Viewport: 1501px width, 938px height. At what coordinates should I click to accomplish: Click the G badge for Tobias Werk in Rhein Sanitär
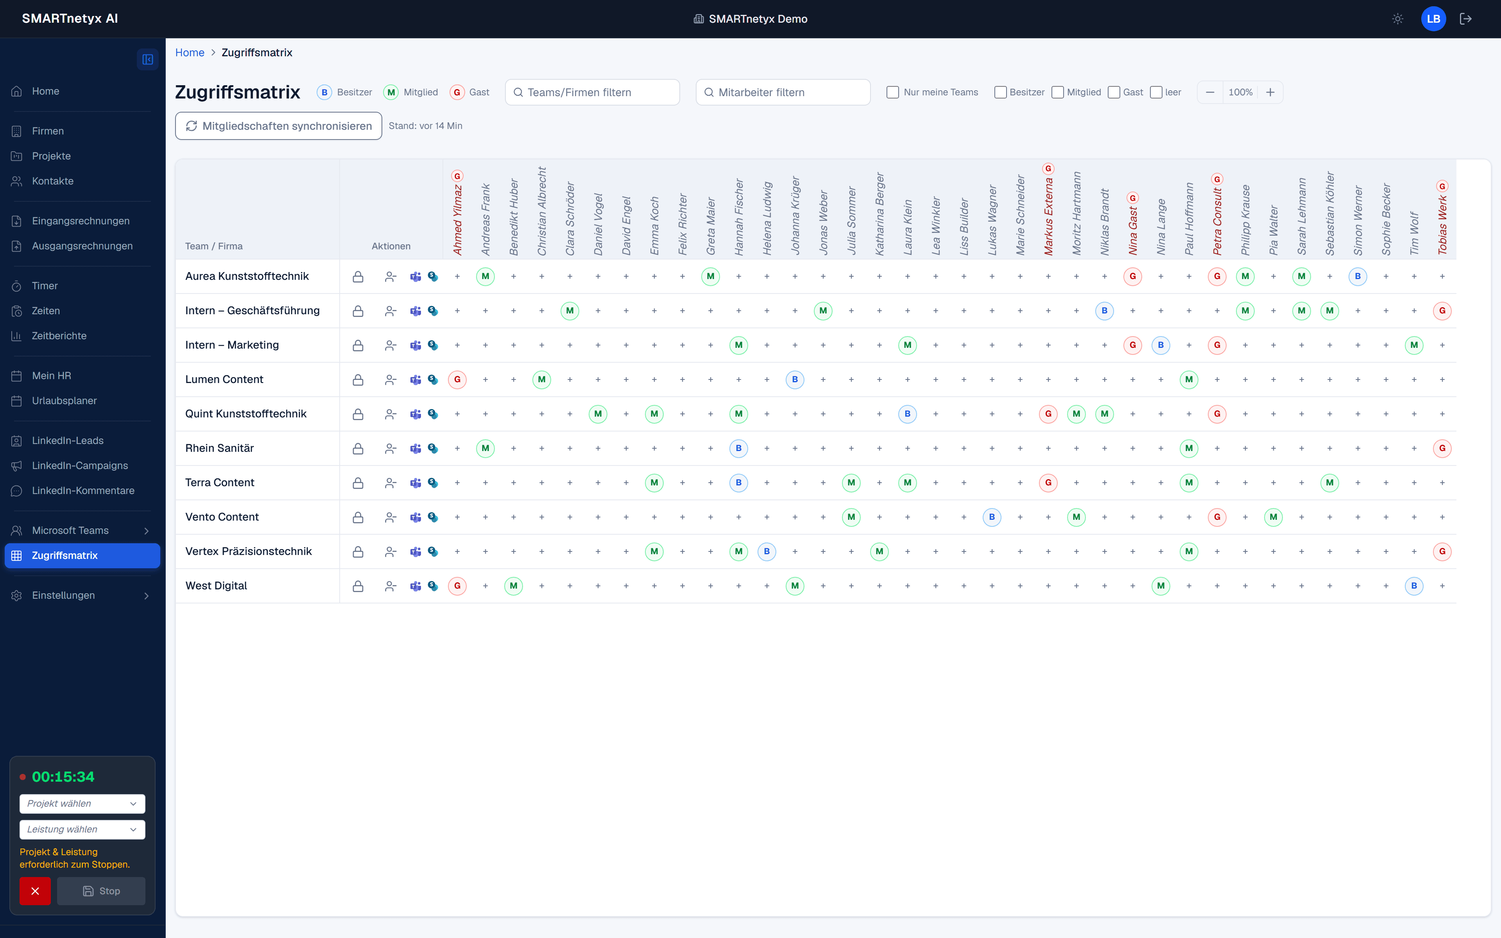tap(1442, 449)
